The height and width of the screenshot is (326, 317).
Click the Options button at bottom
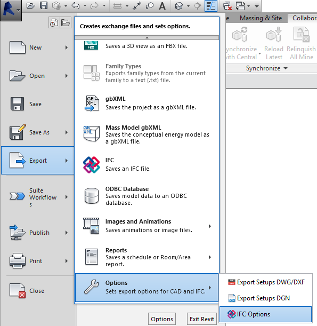click(x=162, y=319)
